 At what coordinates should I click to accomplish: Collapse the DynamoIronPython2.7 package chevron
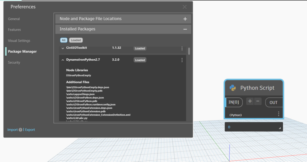click(63, 60)
